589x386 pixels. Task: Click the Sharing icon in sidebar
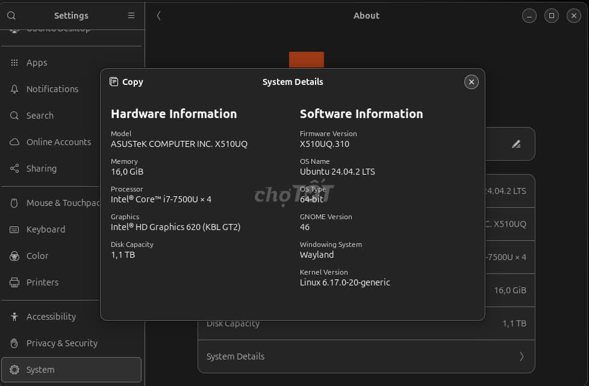click(14, 169)
